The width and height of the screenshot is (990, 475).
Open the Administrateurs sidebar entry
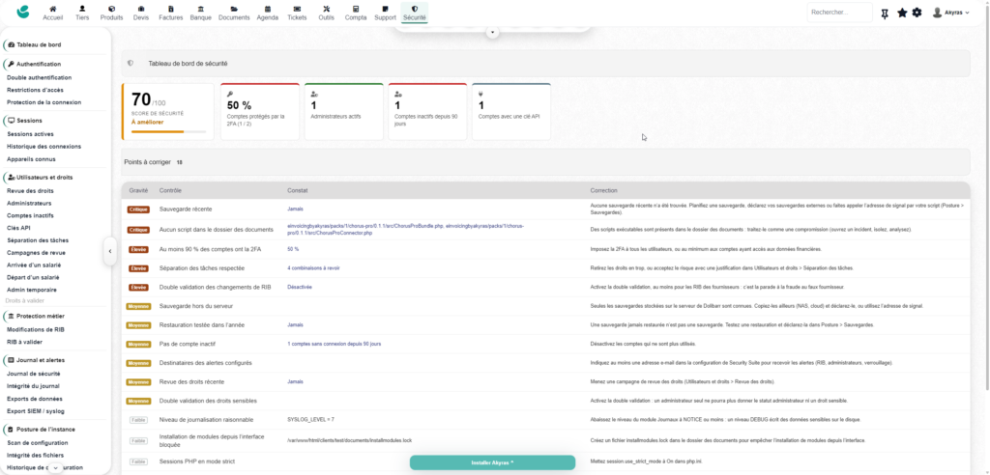29,203
